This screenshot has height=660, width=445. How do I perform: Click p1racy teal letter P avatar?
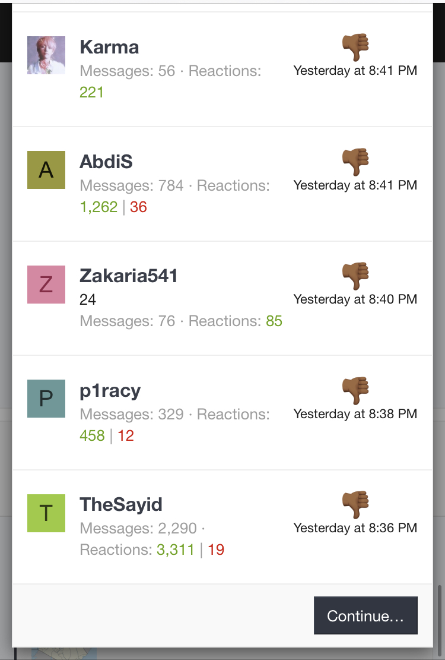tap(46, 399)
